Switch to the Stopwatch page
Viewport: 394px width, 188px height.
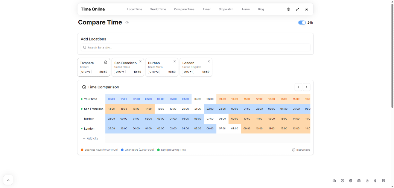tap(226, 9)
